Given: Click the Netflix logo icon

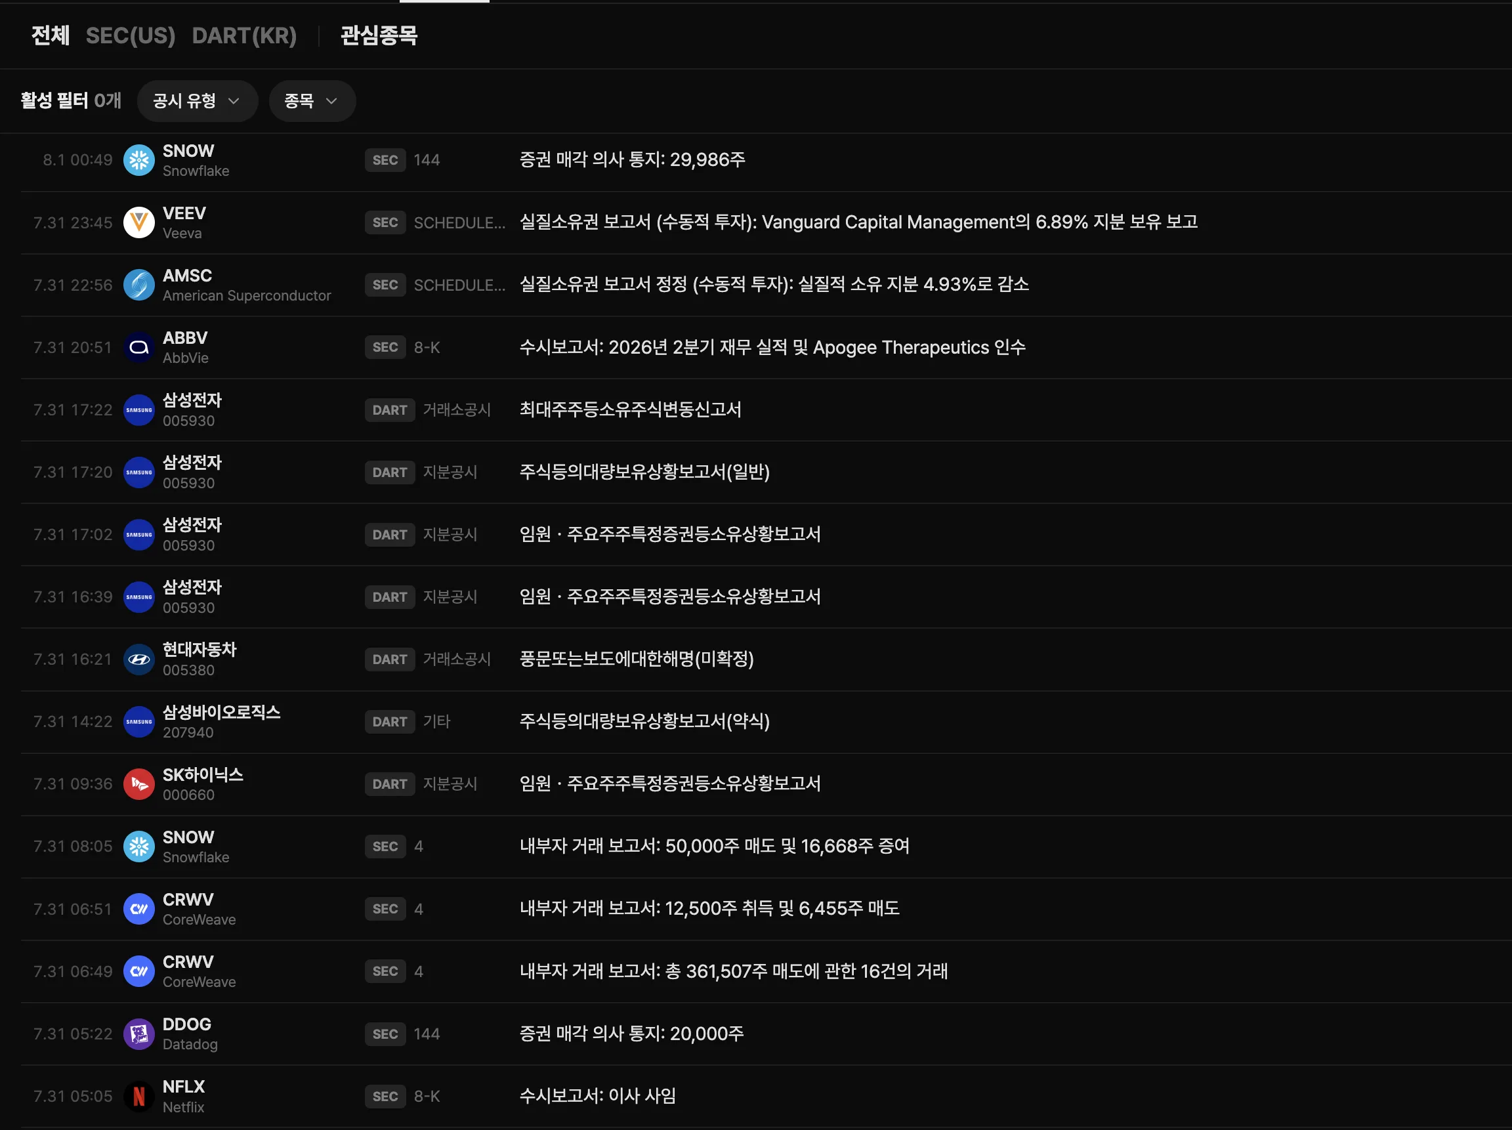Looking at the screenshot, I should (138, 1097).
